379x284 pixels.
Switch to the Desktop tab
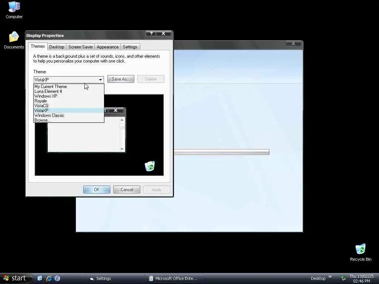coord(57,47)
